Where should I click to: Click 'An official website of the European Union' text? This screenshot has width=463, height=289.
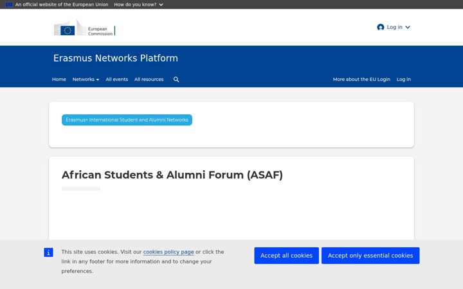click(x=62, y=4)
